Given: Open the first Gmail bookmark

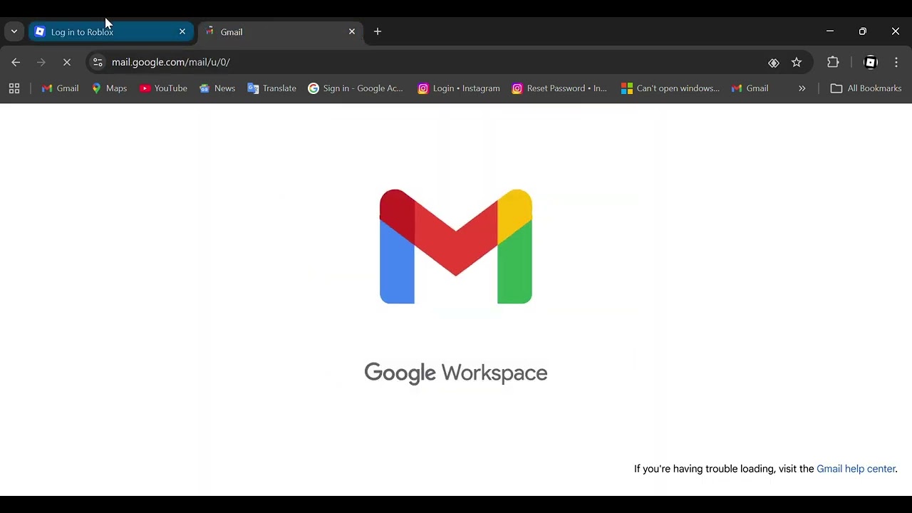Looking at the screenshot, I should pyautogui.click(x=60, y=88).
